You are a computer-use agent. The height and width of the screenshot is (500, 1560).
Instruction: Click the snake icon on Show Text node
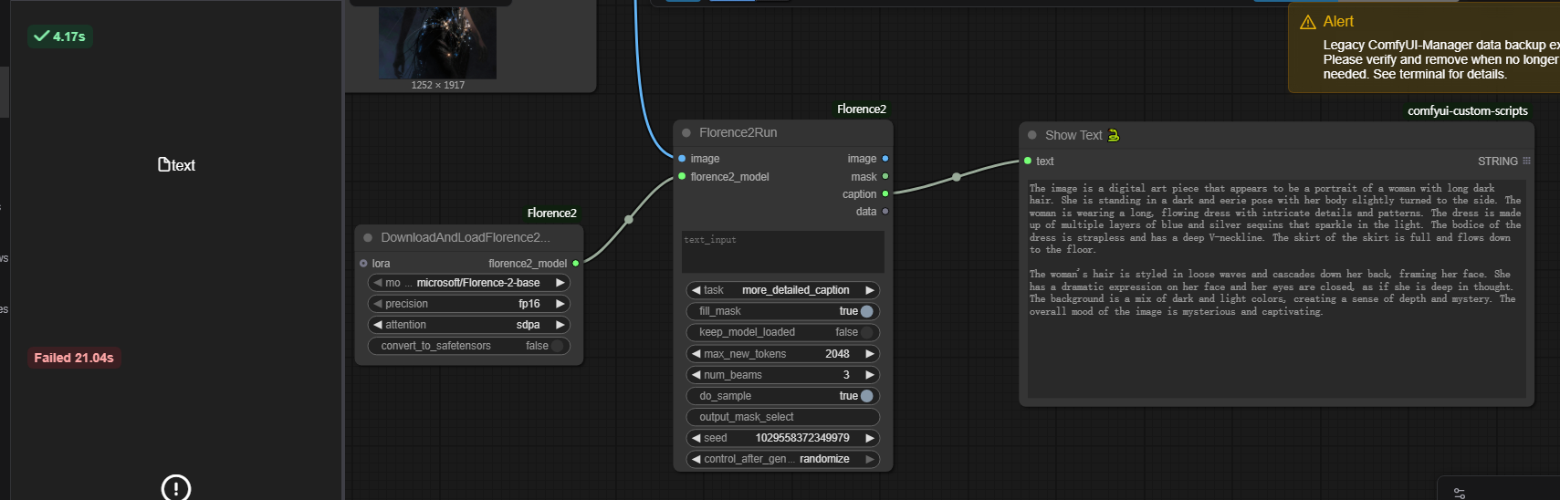(1114, 135)
